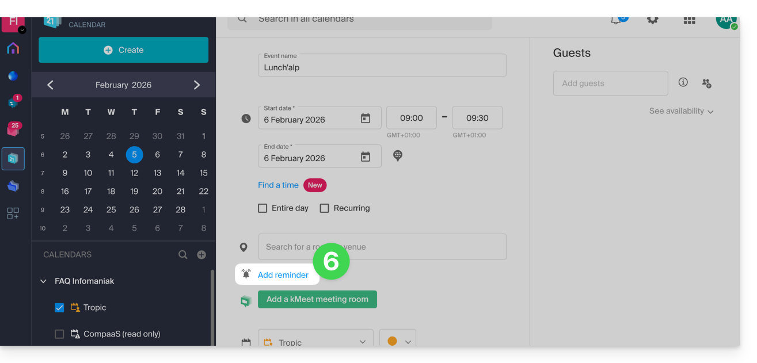Click the kMeet icon beside meeting button
Viewport: 757px width, 363px height.
click(x=246, y=300)
